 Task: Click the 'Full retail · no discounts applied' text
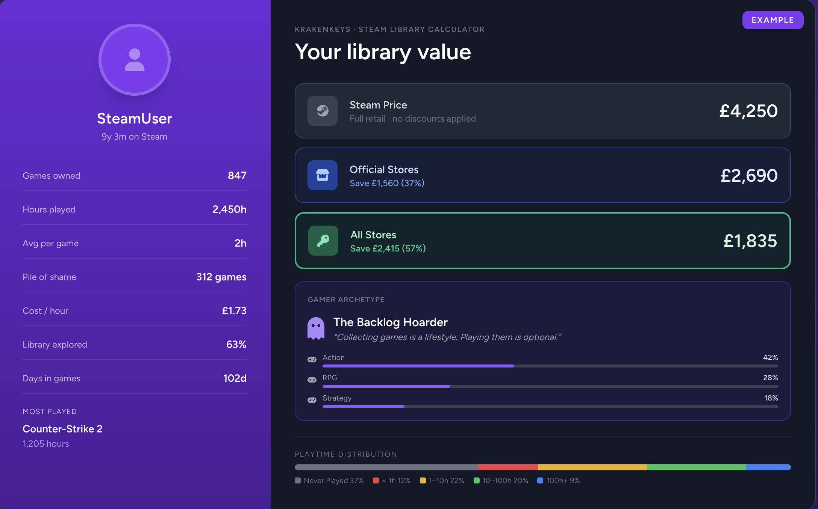click(x=413, y=119)
